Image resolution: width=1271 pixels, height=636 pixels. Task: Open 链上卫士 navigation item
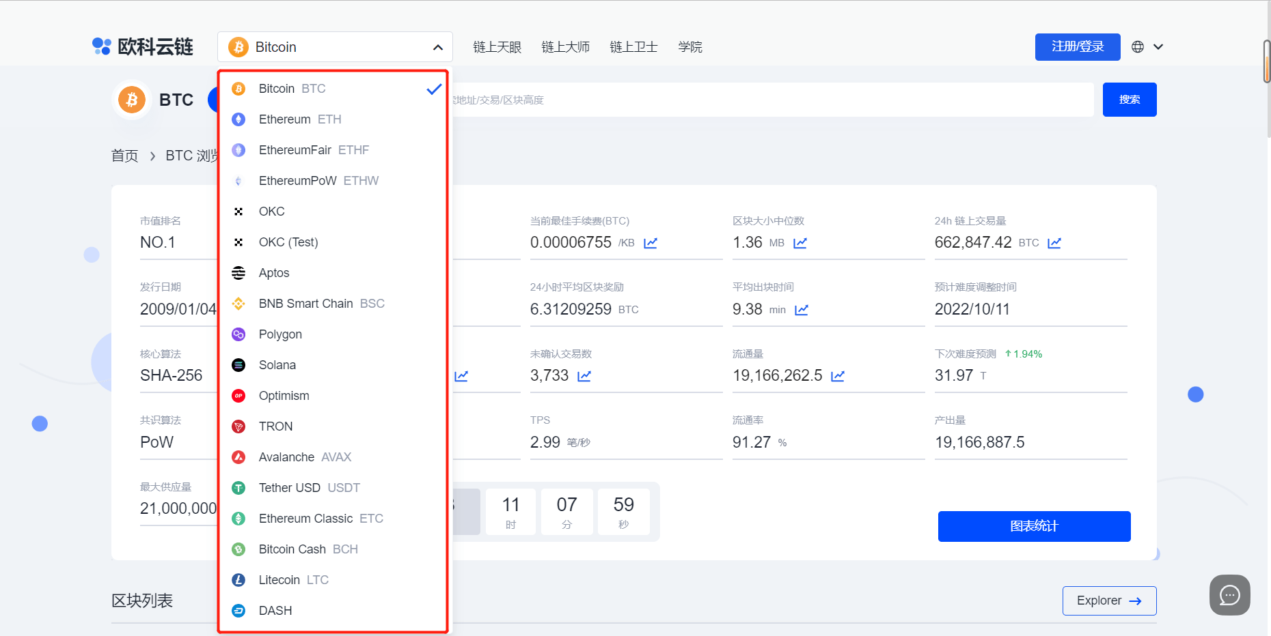pos(634,47)
